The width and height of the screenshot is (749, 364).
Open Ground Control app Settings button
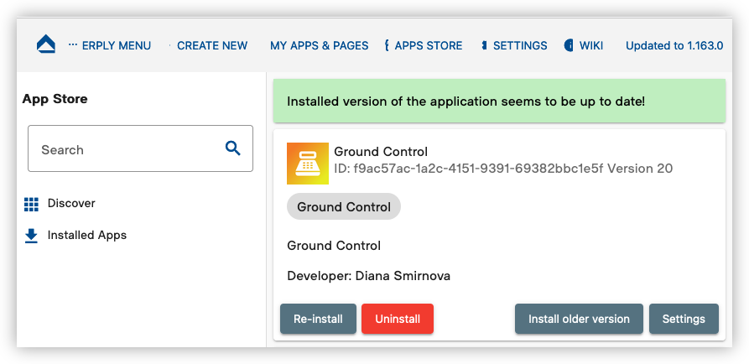(684, 319)
